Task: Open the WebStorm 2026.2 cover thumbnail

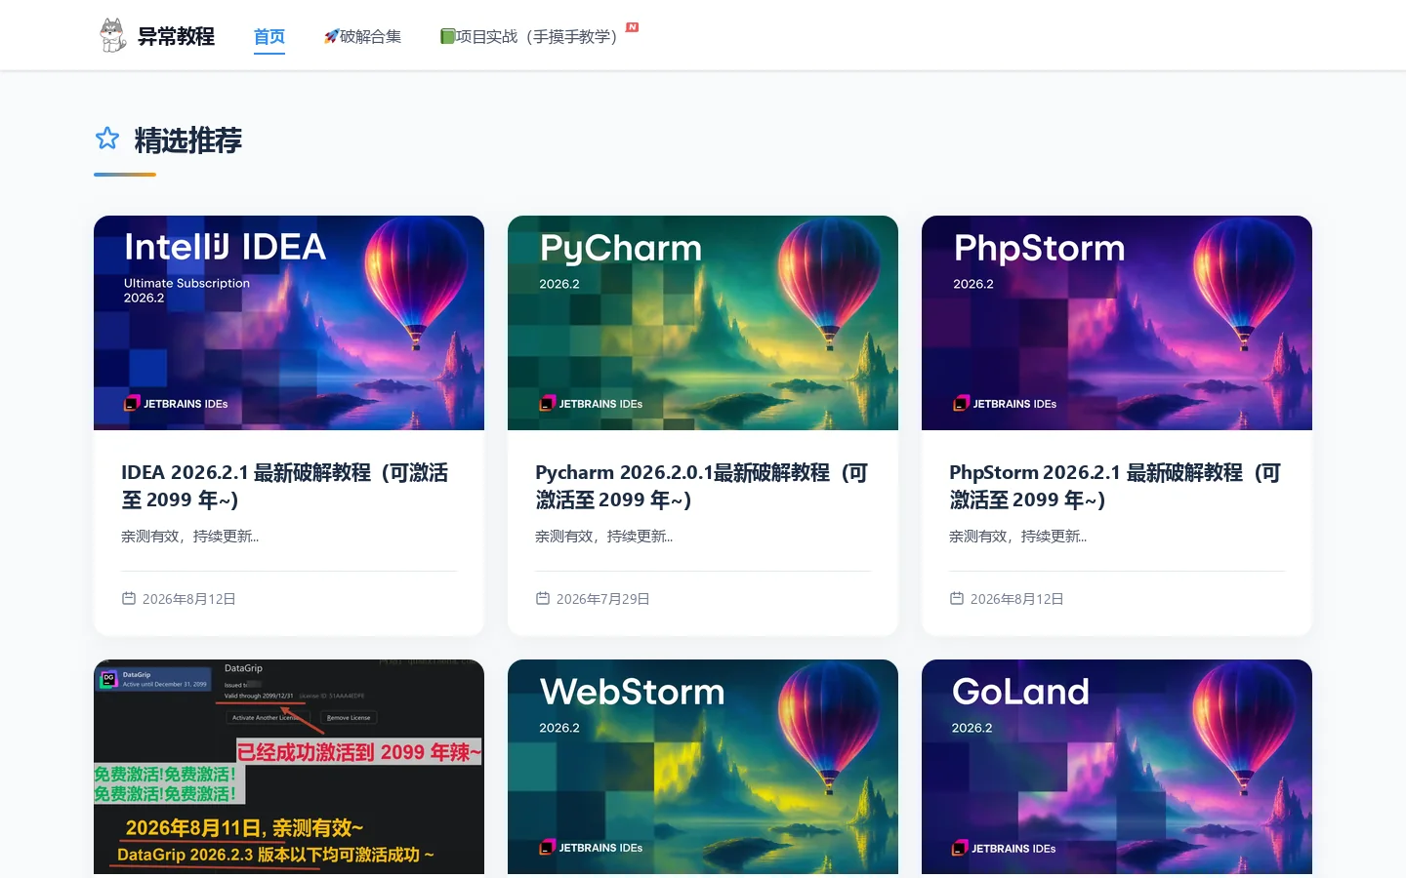Action: [703, 767]
